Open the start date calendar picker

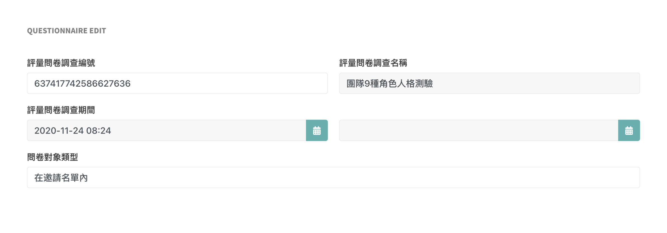tap(317, 130)
